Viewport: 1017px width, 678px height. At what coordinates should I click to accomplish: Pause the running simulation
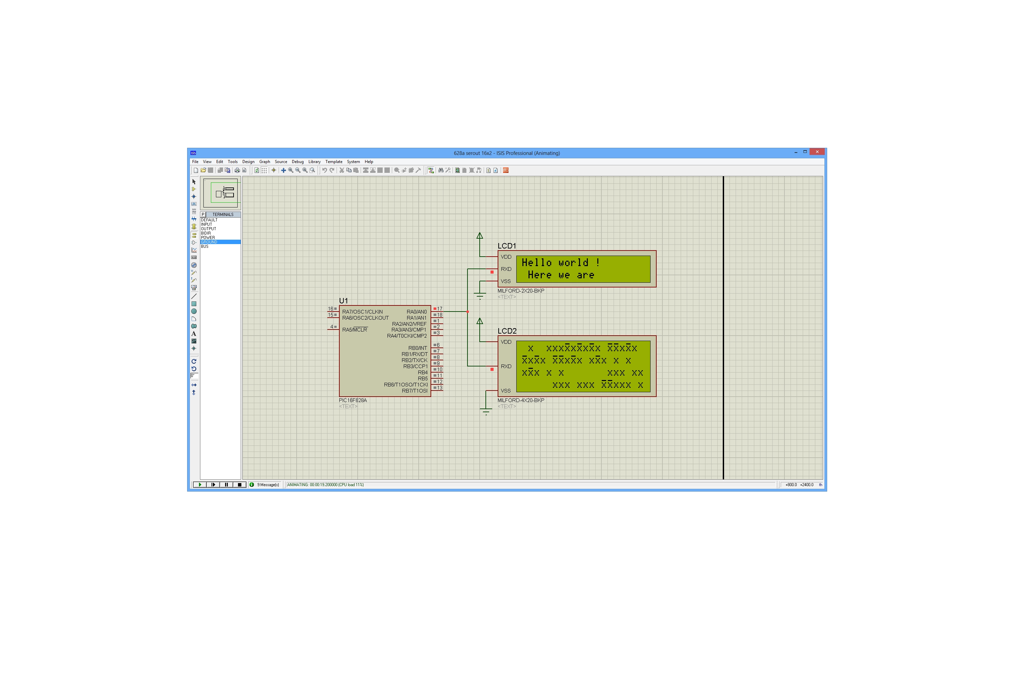pos(226,485)
